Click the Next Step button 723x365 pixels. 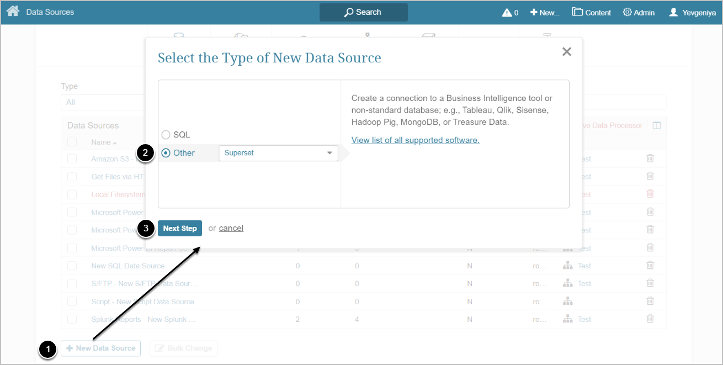coord(180,228)
